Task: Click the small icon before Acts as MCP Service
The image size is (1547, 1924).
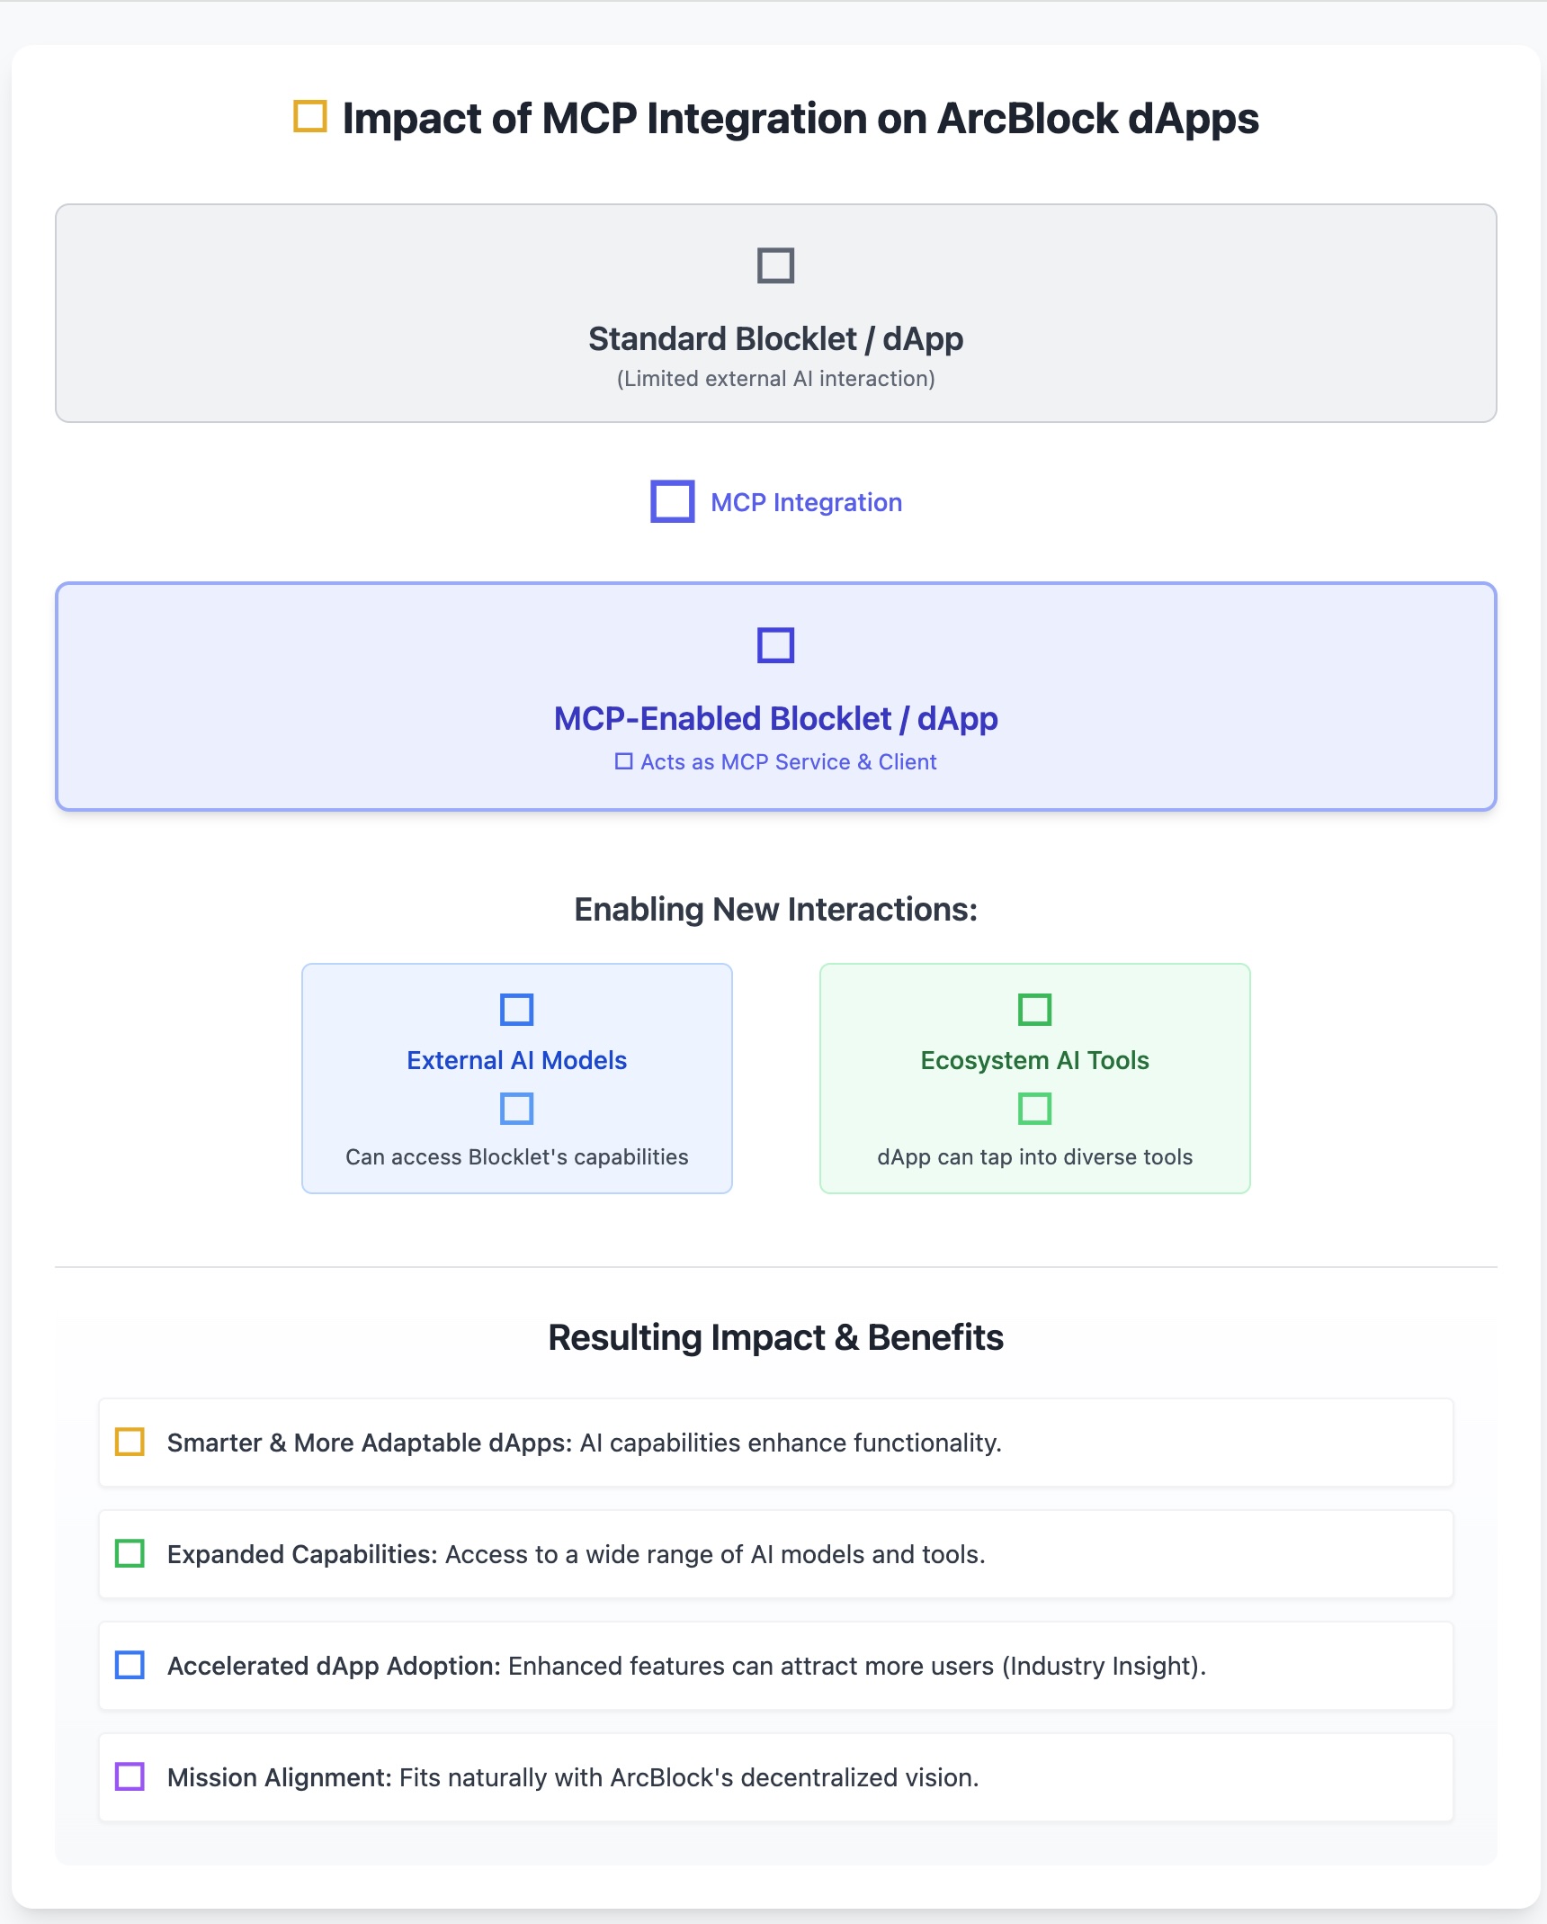Action: (623, 761)
